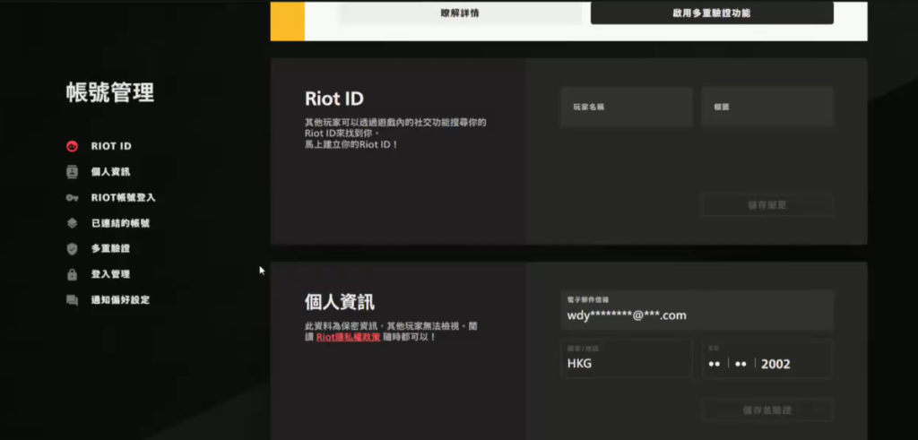This screenshot has width=918, height=440.
Task: Go to 通知偏好設定 text in sidebar
Action: (x=120, y=300)
